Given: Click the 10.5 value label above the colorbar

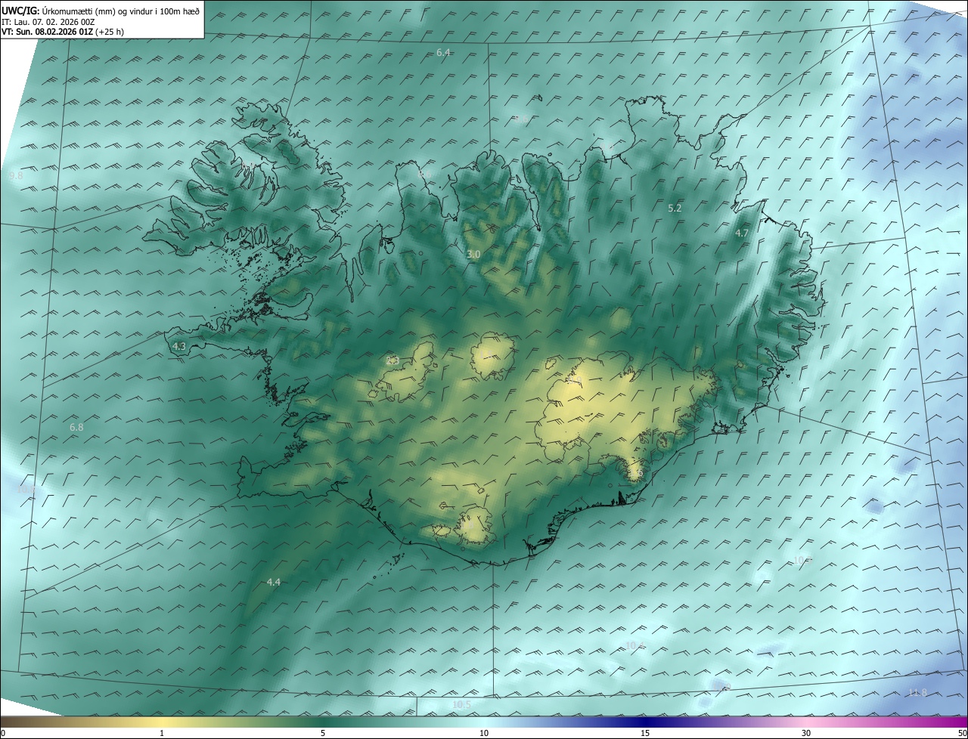Looking at the screenshot, I should (x=461, y=705).
